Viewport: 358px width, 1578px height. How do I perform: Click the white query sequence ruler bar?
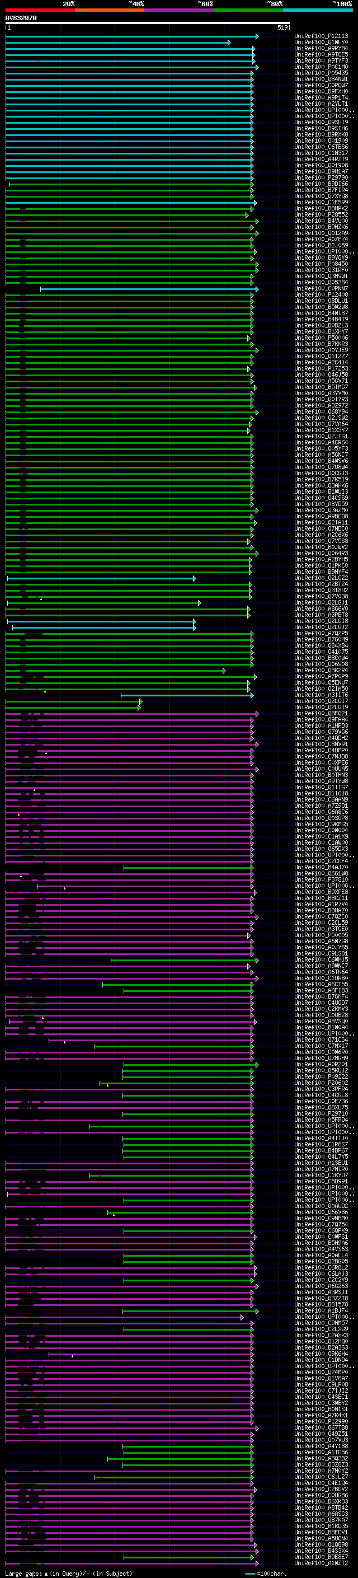[x=148, y=24]
